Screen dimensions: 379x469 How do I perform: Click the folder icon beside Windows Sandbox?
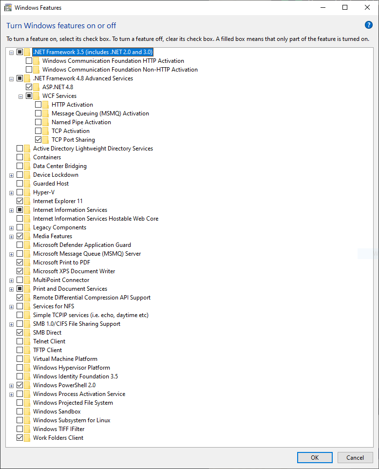27,412
